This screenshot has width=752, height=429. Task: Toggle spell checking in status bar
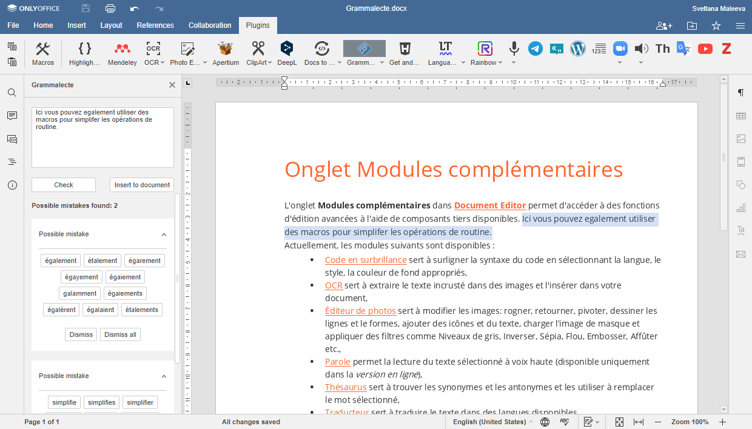coord(564,422)
